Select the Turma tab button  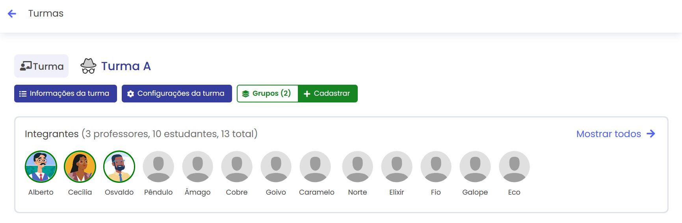click(41, 66)
